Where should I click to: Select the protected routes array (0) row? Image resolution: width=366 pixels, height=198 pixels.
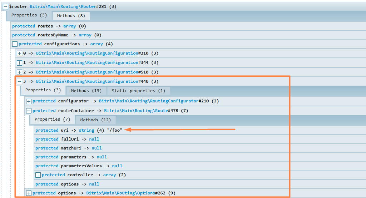tap(189, 26)
